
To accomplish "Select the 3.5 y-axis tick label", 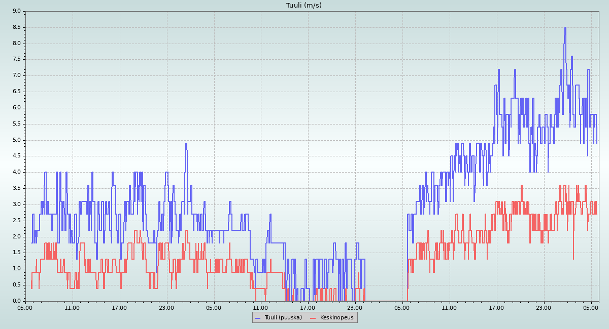I will [x=16, y=188].
